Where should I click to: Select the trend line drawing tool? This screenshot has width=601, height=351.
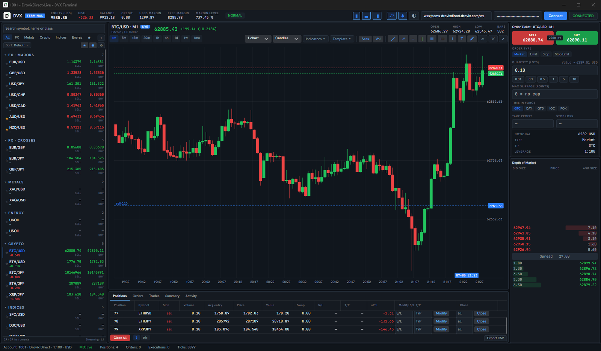pyautogui.click(x=393, y=39)
